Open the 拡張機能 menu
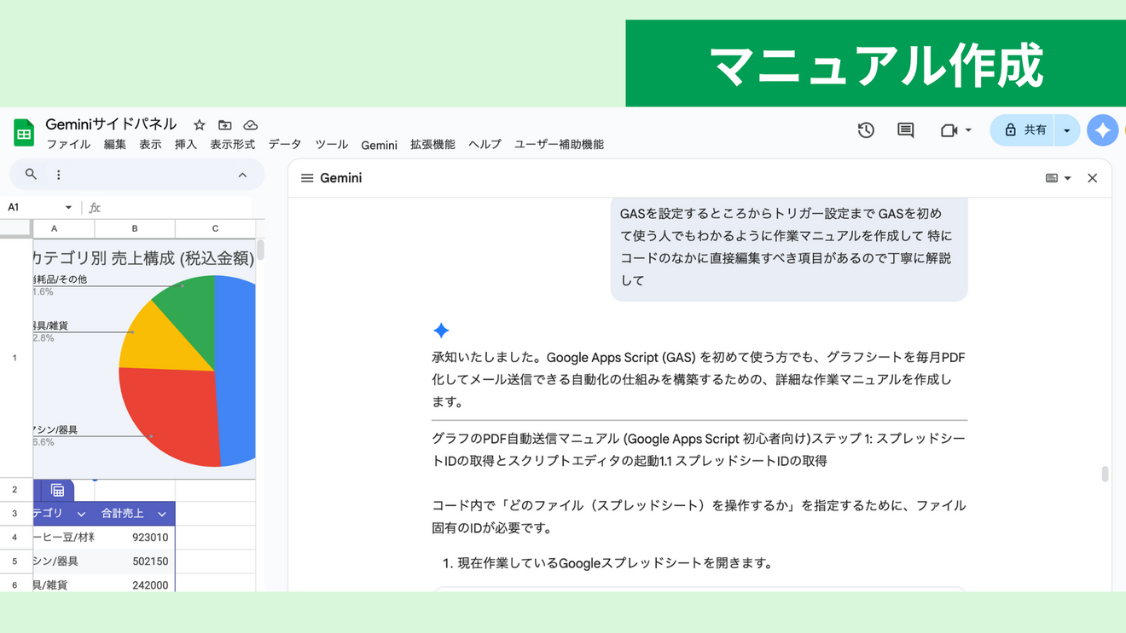This screenshot has width=1126, height=633. pos(432,145)
